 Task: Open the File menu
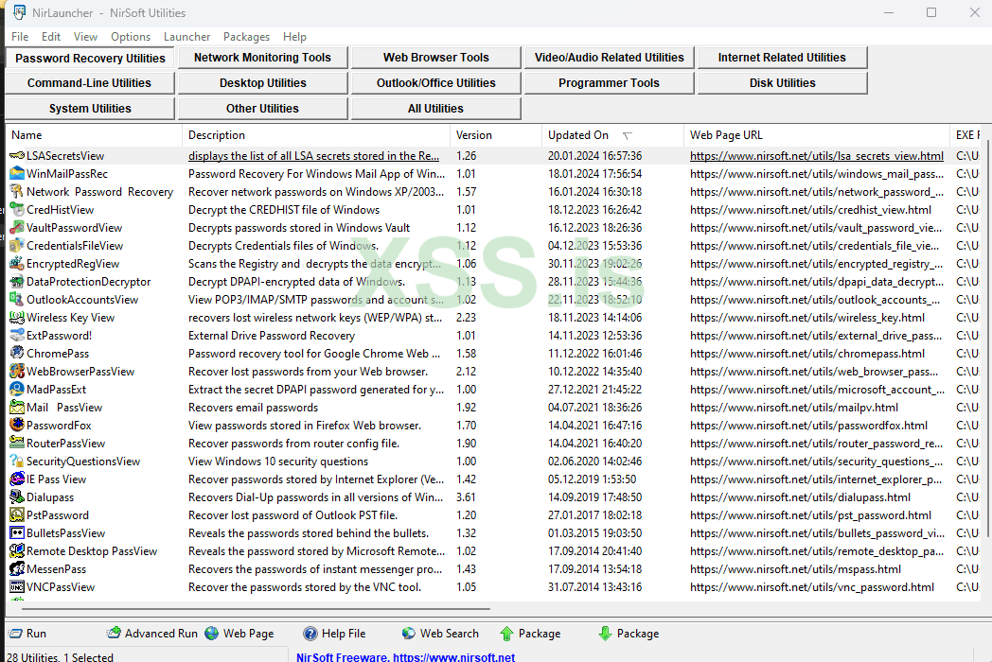(x=20, y=37)
